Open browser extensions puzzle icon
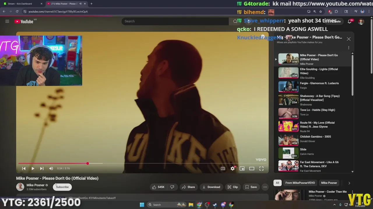The height and width of the screenshot is (209, 373). 336,12
